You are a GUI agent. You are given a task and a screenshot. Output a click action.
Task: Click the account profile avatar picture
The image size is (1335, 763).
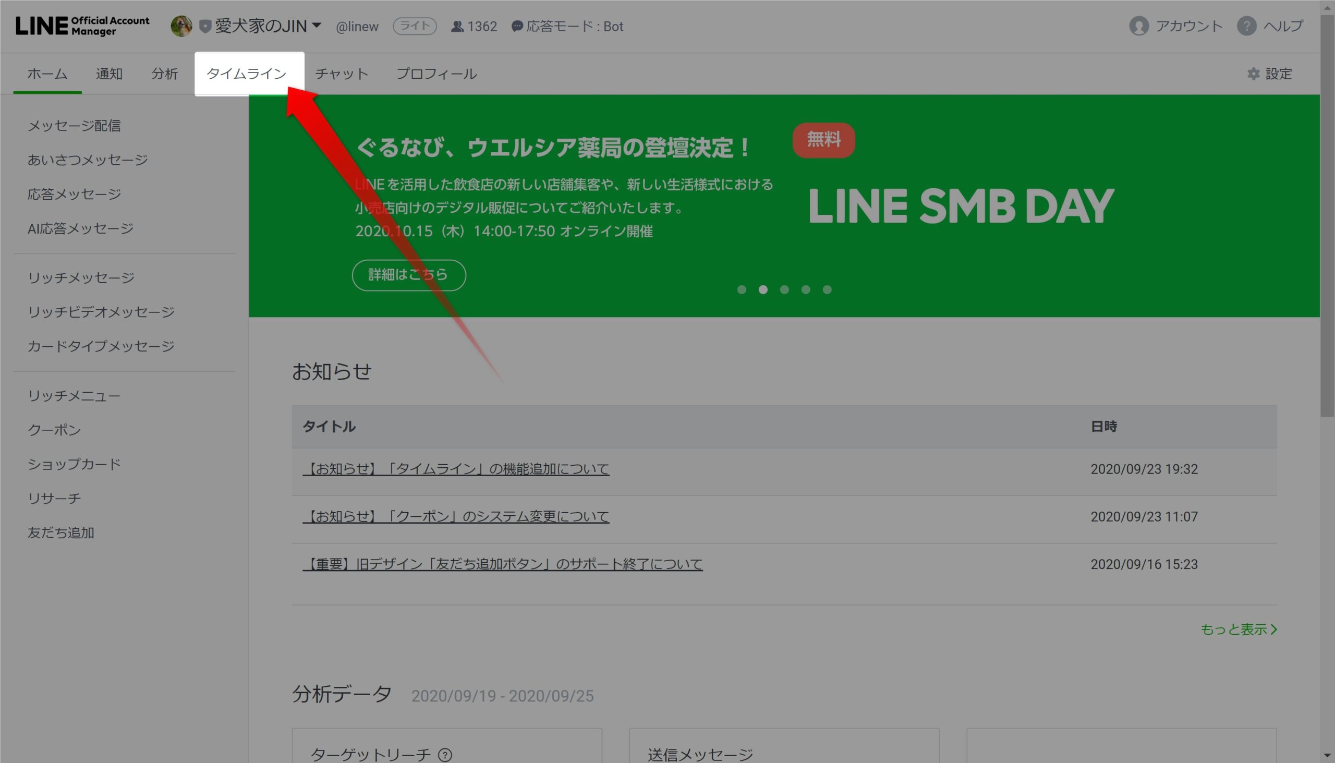pos(181,26)
